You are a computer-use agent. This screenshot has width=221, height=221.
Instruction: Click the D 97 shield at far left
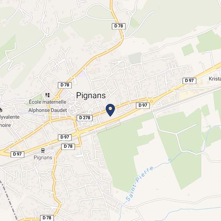17,154
